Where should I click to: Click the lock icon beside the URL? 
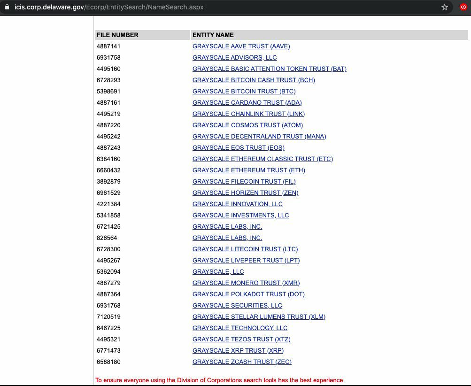[7, 7]
